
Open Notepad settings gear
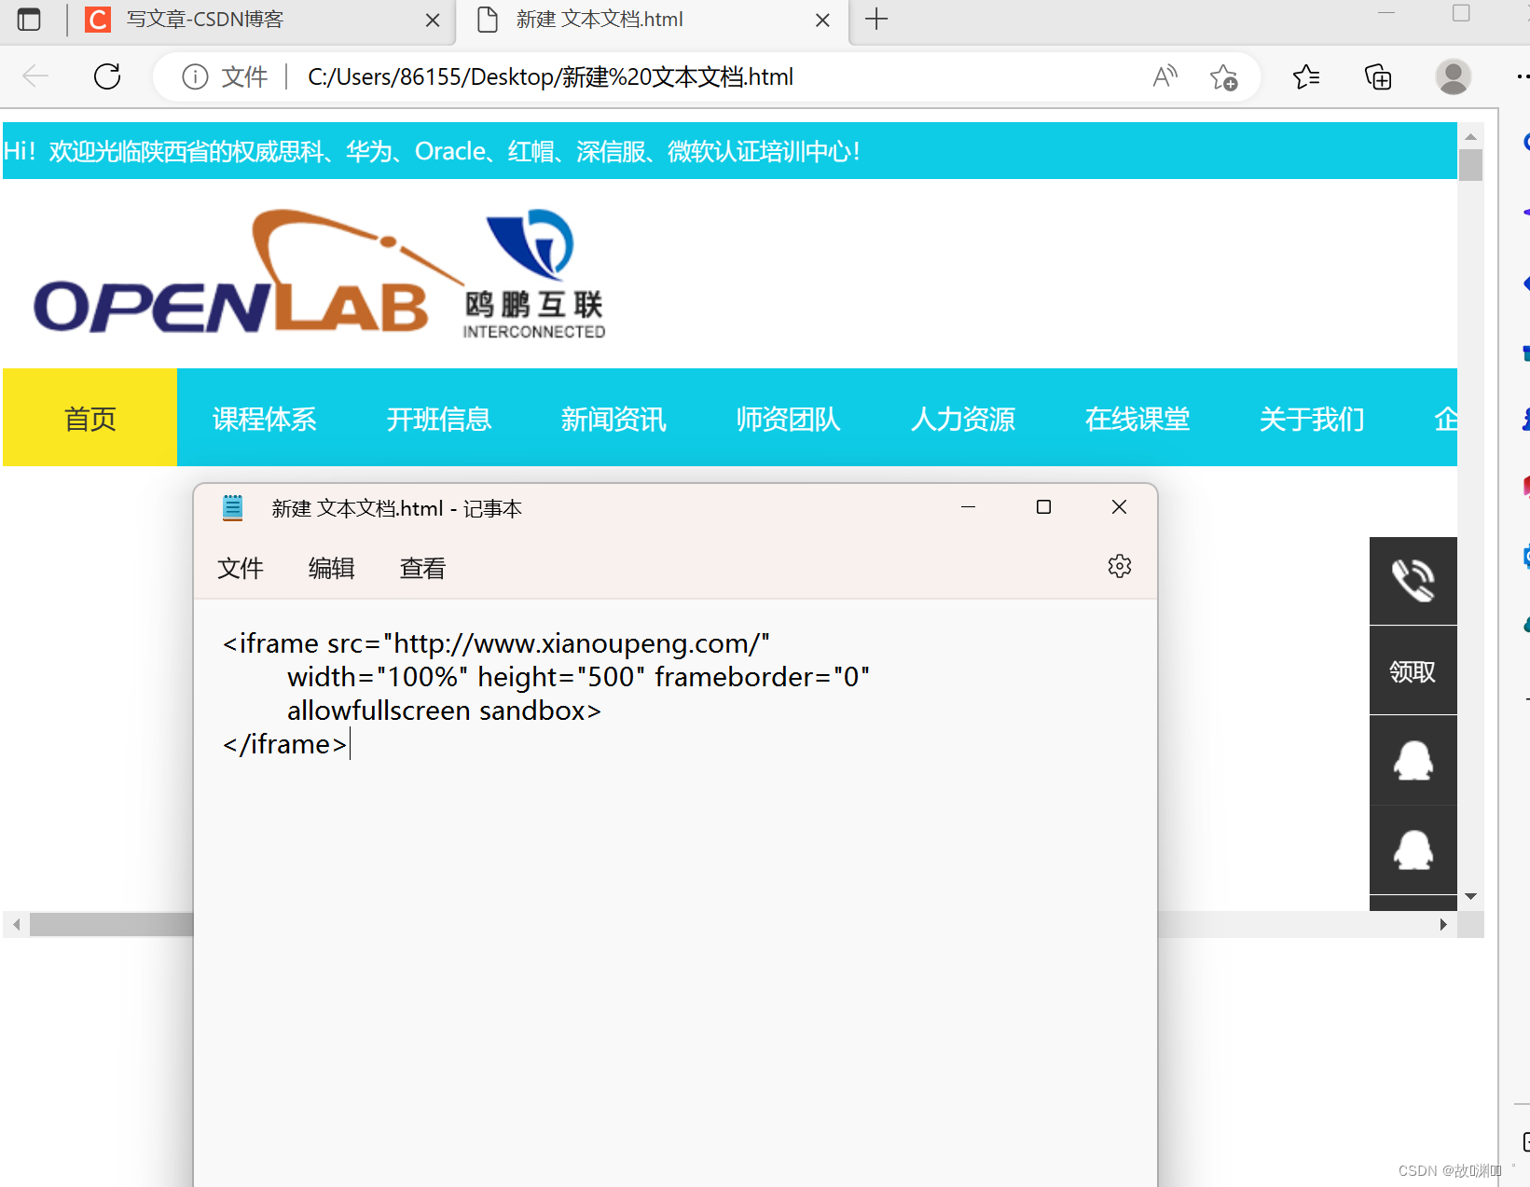click(1119, 566)
